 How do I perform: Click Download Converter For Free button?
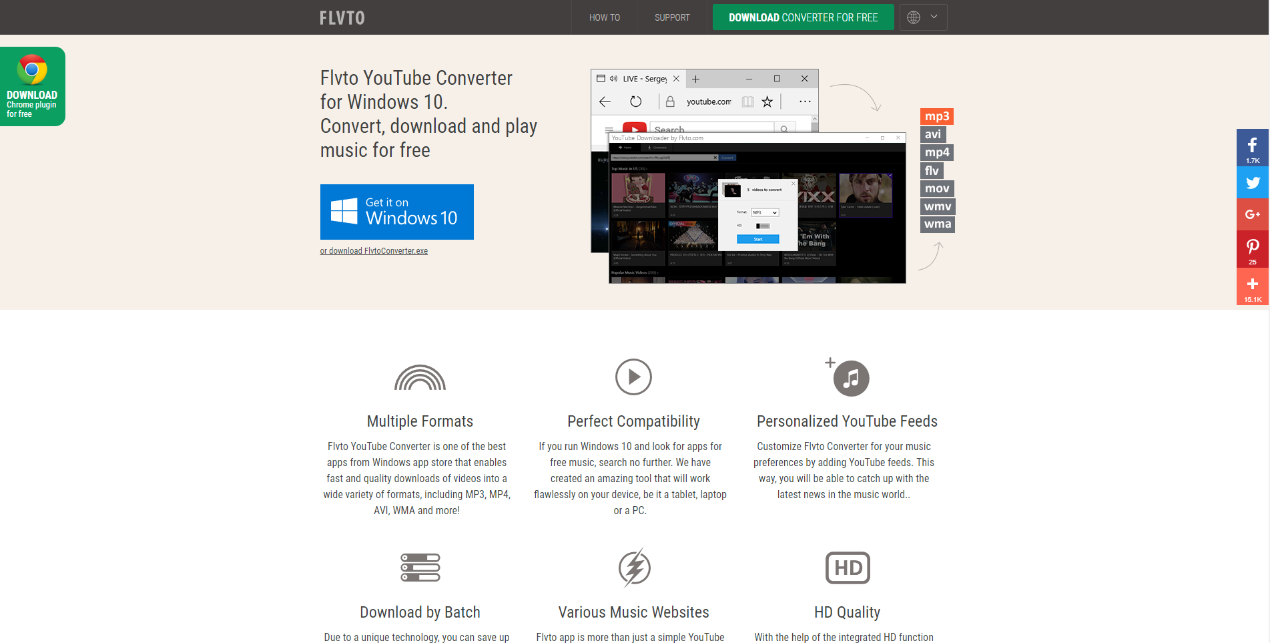[803, 17]
